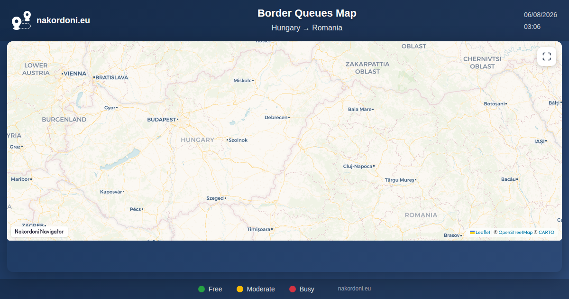Click the ROMANIA country label

coord(421,215)
